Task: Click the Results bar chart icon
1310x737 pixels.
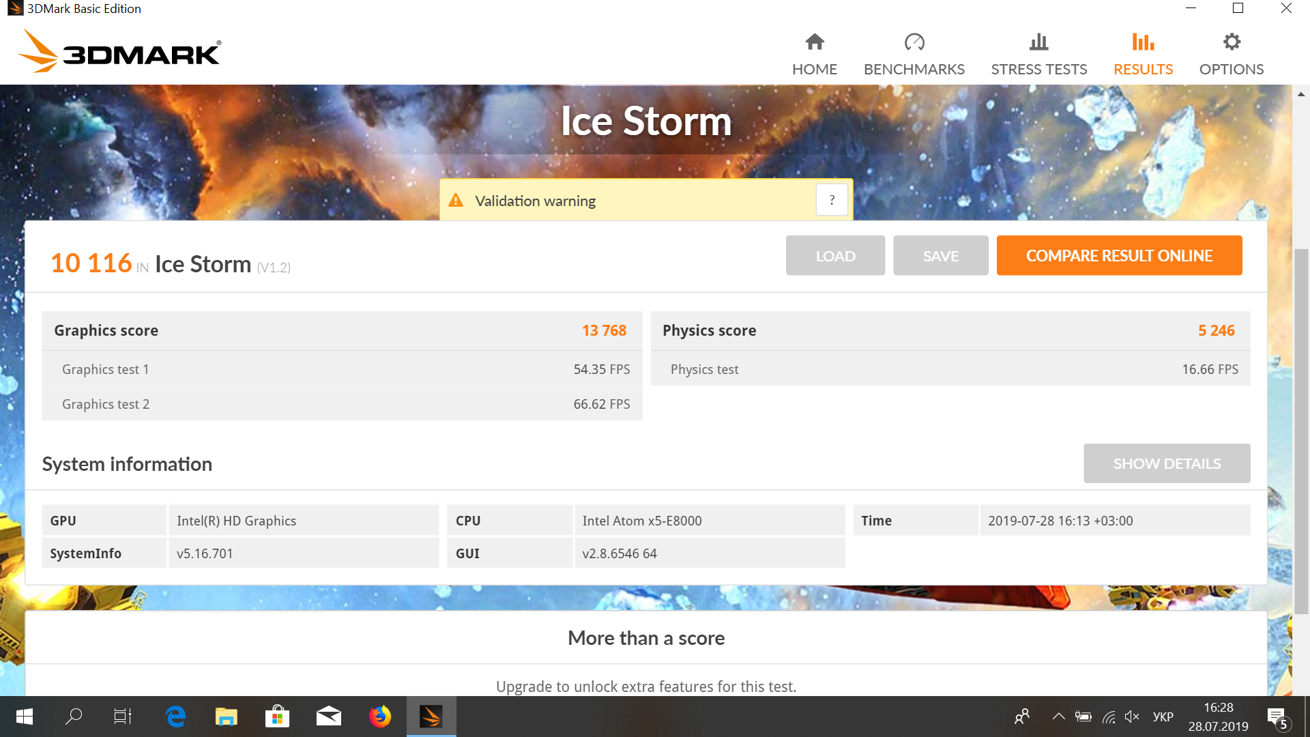Action: (1143, 42)
